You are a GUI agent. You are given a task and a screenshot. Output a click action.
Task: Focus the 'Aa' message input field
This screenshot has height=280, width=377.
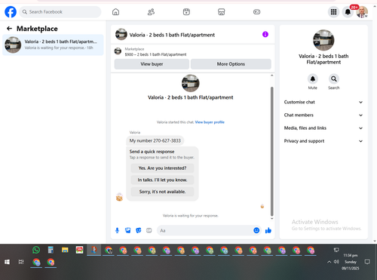[205, 230]
